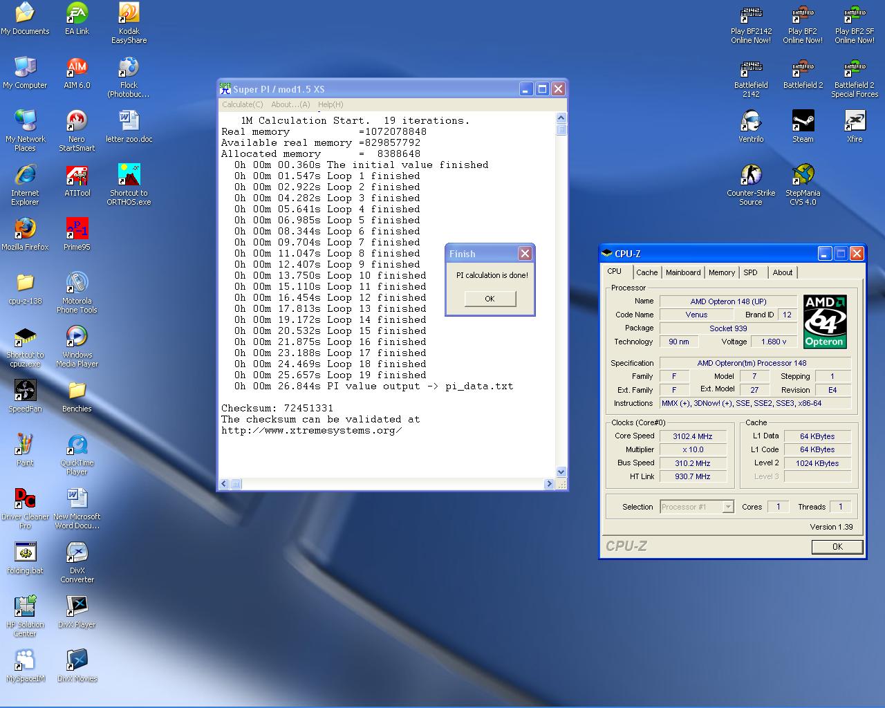Open My Documents desktop icon
The width and height of the screenshot is (885, 708).
(x=25, y=19)
